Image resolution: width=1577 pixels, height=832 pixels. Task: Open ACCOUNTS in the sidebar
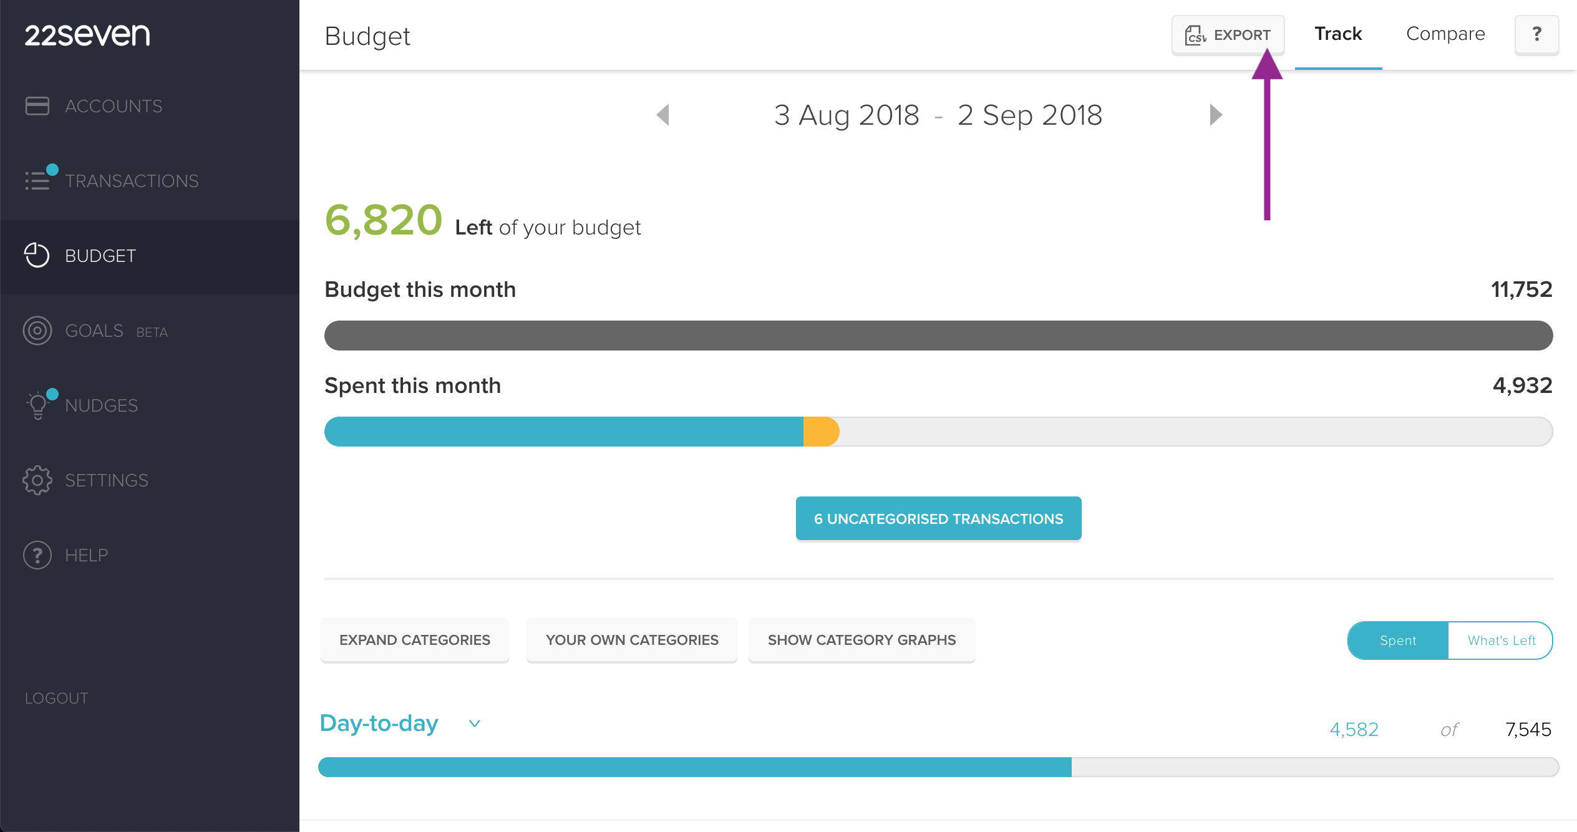click(150, 106)
